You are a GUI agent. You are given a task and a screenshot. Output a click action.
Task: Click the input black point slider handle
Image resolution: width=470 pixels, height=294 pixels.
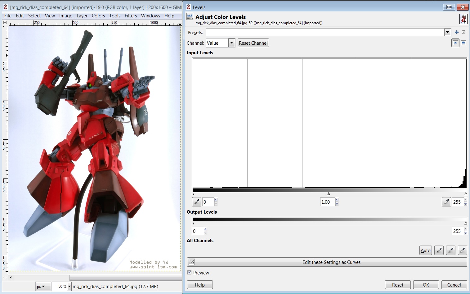(x=194, y=194)
